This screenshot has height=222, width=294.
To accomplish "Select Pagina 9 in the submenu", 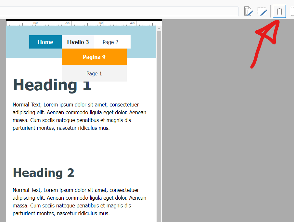I will pos(94,57).
